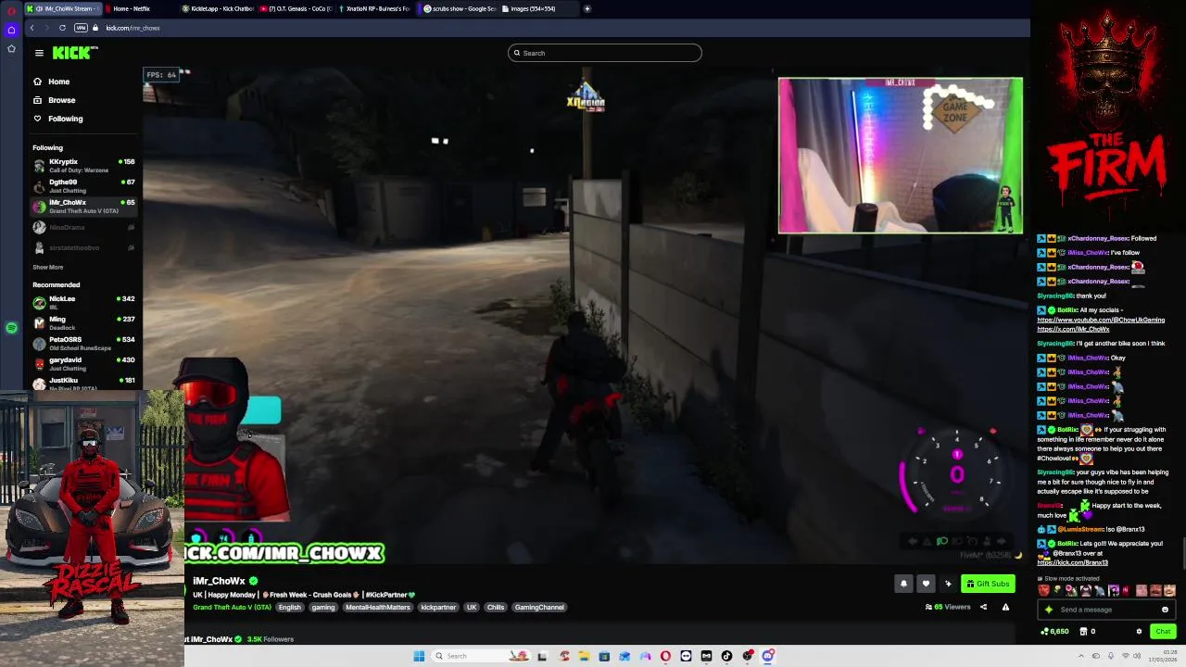Click the green Chat send button
Viewport: 1186px width, 667px height.
pos(1163,631)
